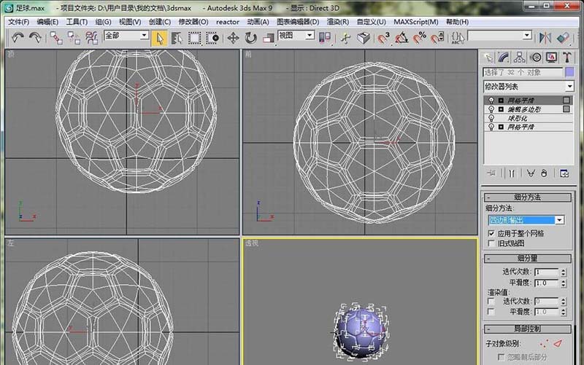
Task: Toggle lightbulb of bottom 网格平滑 modifier
Action: (x=491, y=127)
